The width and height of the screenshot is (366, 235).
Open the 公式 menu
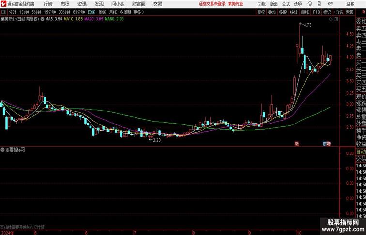pyautogui.click(x=286, y=4)
